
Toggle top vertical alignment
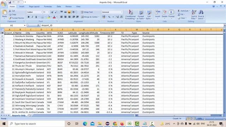61,12
